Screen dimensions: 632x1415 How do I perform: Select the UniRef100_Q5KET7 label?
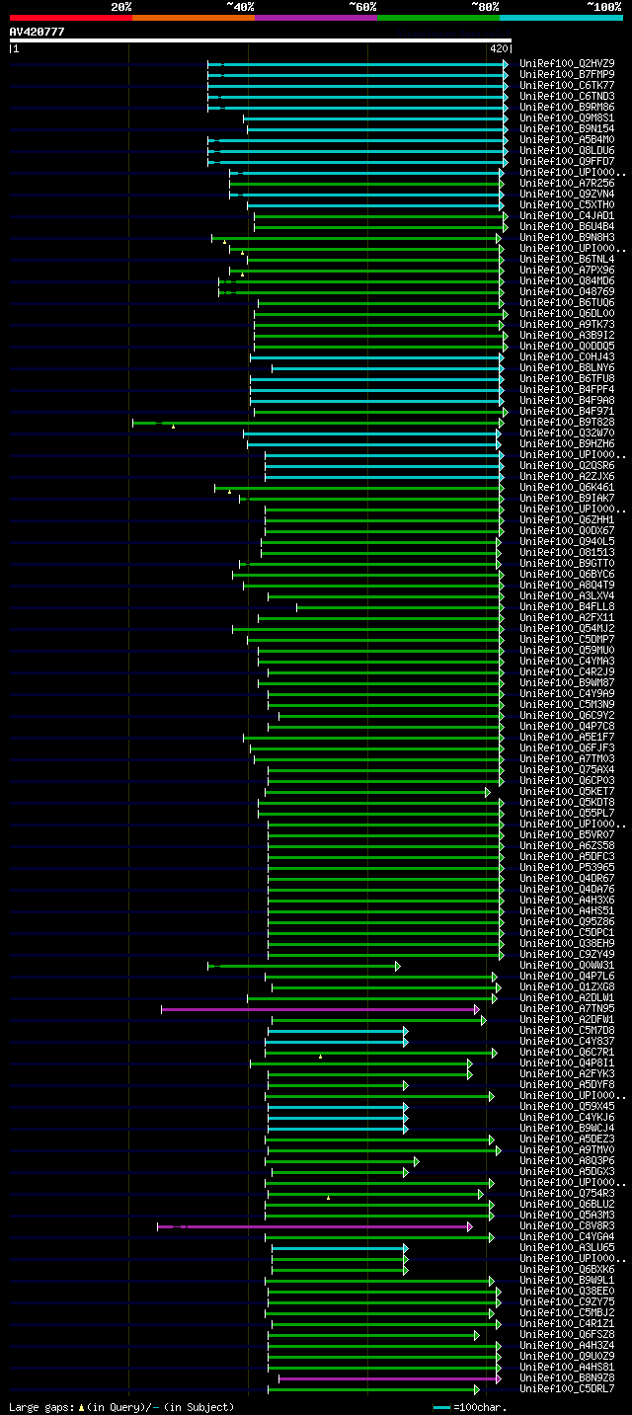coord(567,792)
